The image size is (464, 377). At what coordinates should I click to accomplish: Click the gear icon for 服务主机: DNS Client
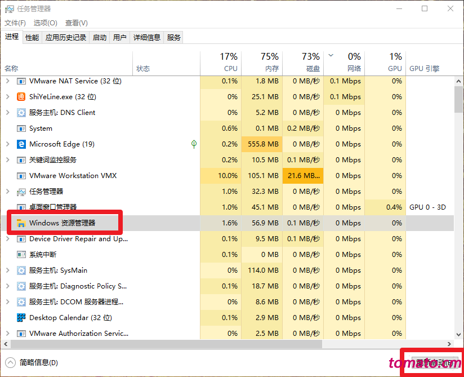[x=21, y=113]
